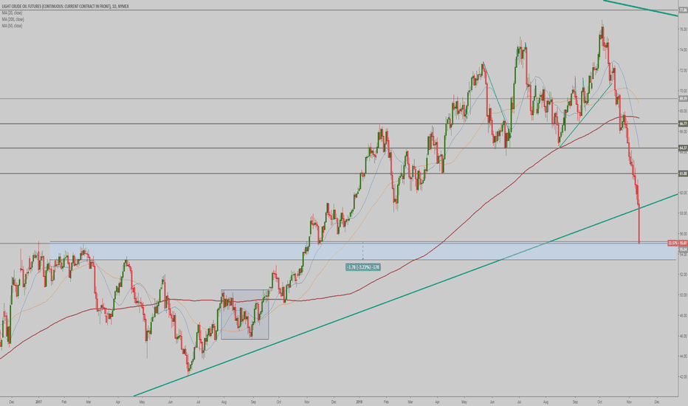The image size is (688, 406).
Task: Click the MA (50, close) indicator legend
Action: click(x=12, y=26)
